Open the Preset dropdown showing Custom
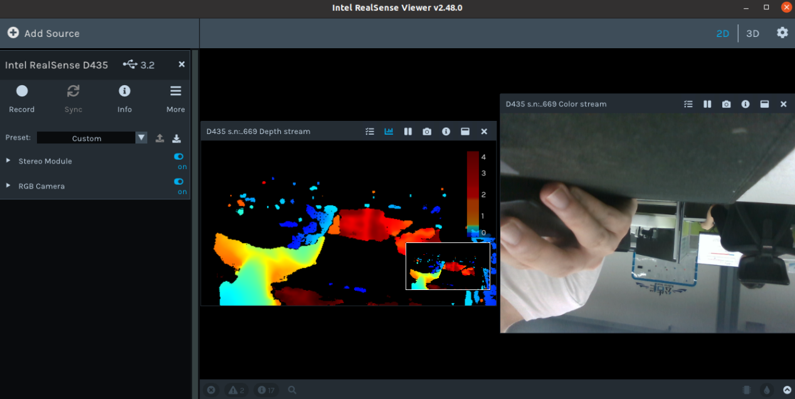Image resolution: width=795 pixels, height=399 pixels. click(x=92, y=138)
